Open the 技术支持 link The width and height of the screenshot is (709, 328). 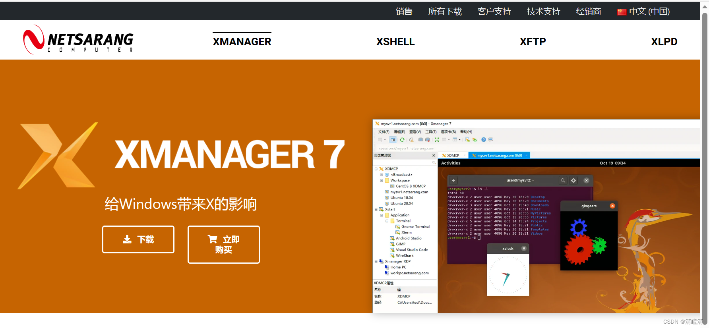544,12
